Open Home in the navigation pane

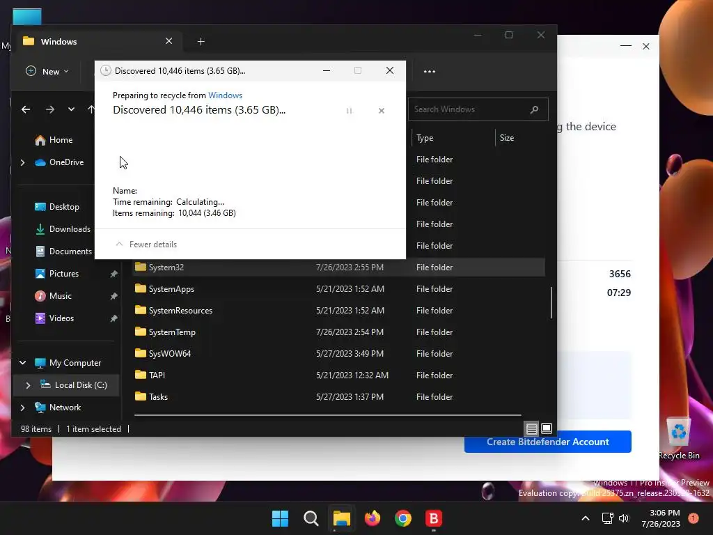[x=54, y=139]
